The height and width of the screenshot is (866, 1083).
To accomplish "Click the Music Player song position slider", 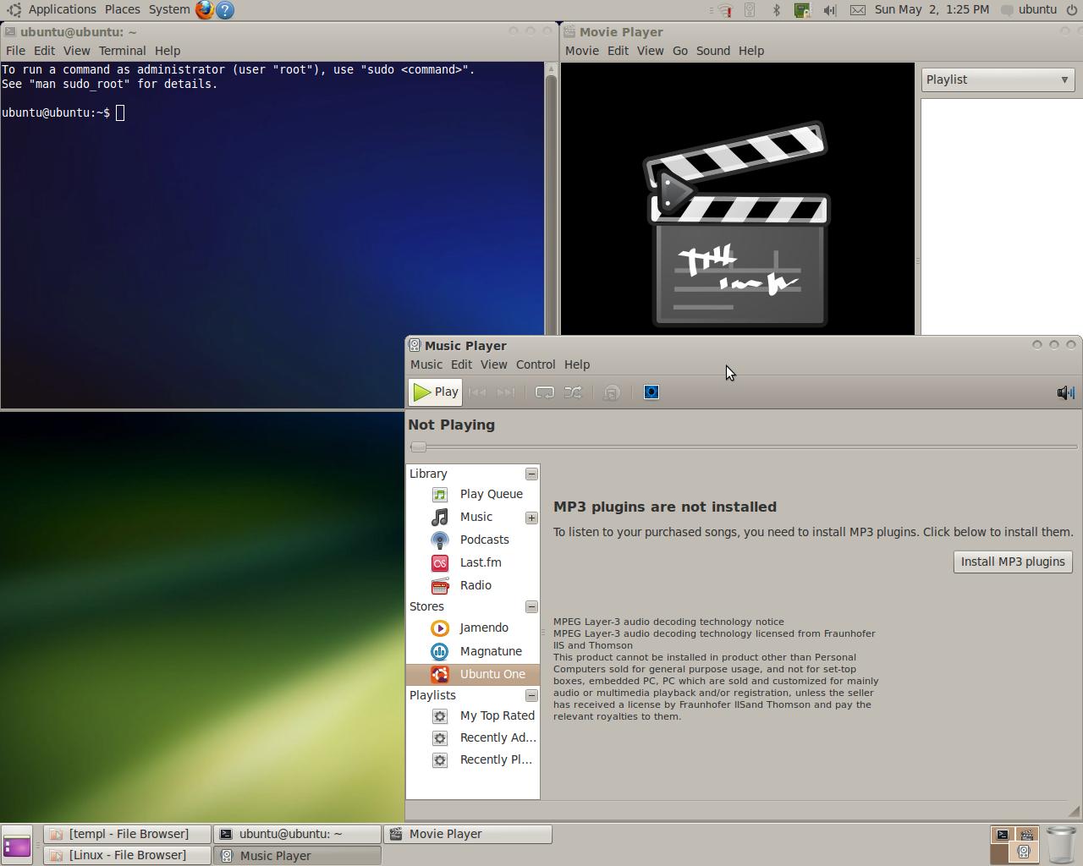I will (x=744, y=447).
